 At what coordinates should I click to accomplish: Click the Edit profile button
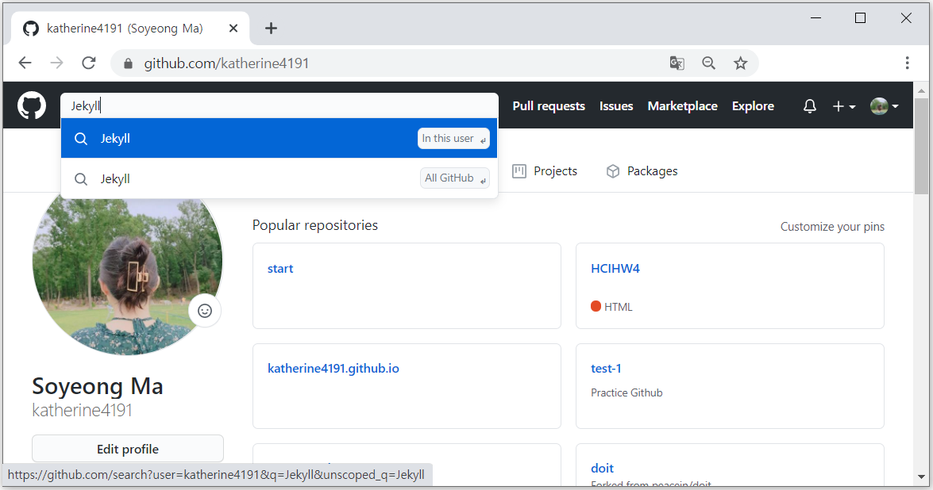click(x=128, y=449)
